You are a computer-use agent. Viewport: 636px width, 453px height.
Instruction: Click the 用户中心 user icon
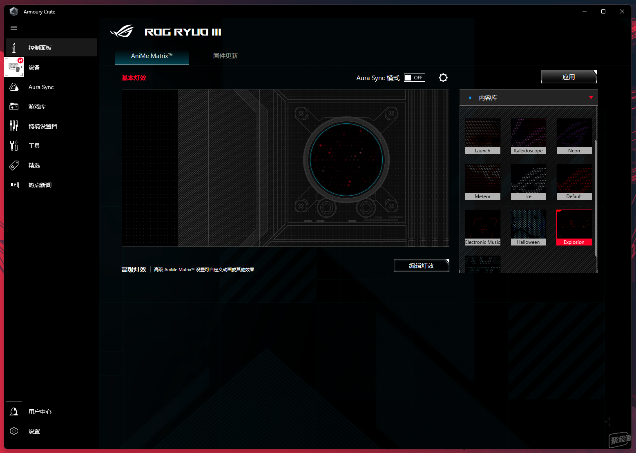(14, 411)
